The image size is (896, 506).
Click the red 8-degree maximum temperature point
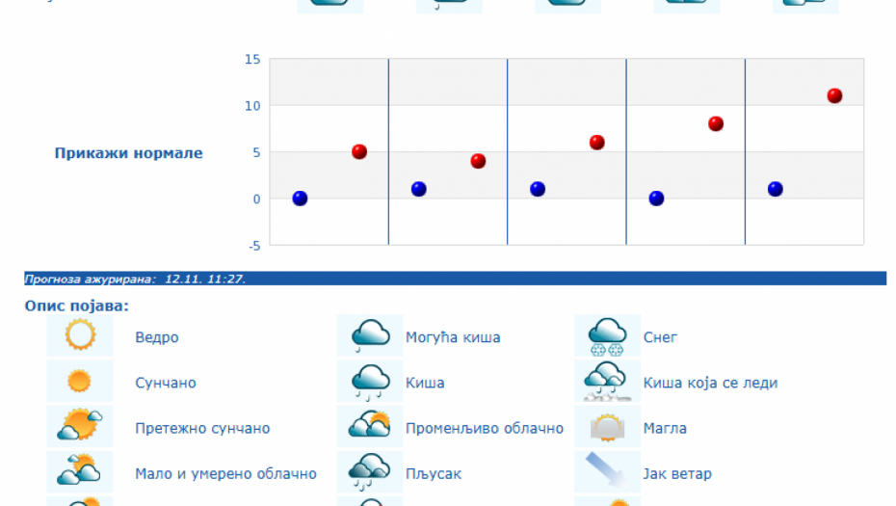coord(716,123)
